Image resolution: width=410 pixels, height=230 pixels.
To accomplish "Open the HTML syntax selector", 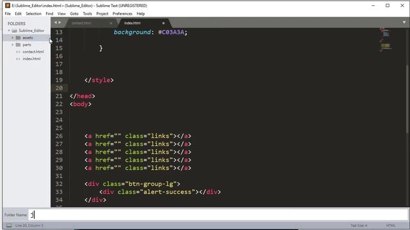I will click(x=391, y=226).
